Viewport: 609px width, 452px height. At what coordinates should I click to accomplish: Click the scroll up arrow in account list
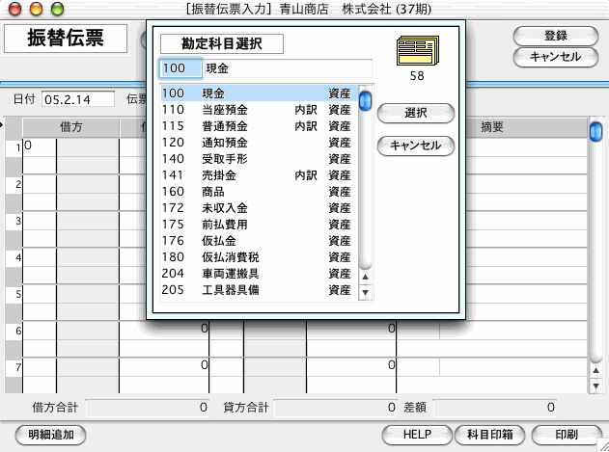(365, 278)
